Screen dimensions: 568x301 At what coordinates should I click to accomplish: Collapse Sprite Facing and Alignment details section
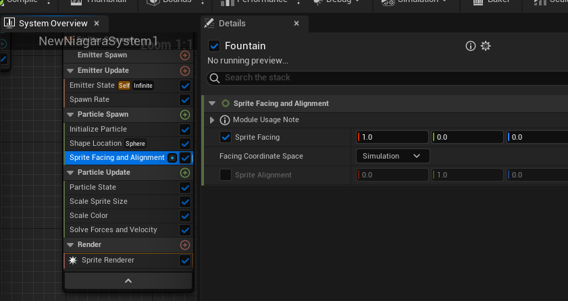click(x=212, y=103)
